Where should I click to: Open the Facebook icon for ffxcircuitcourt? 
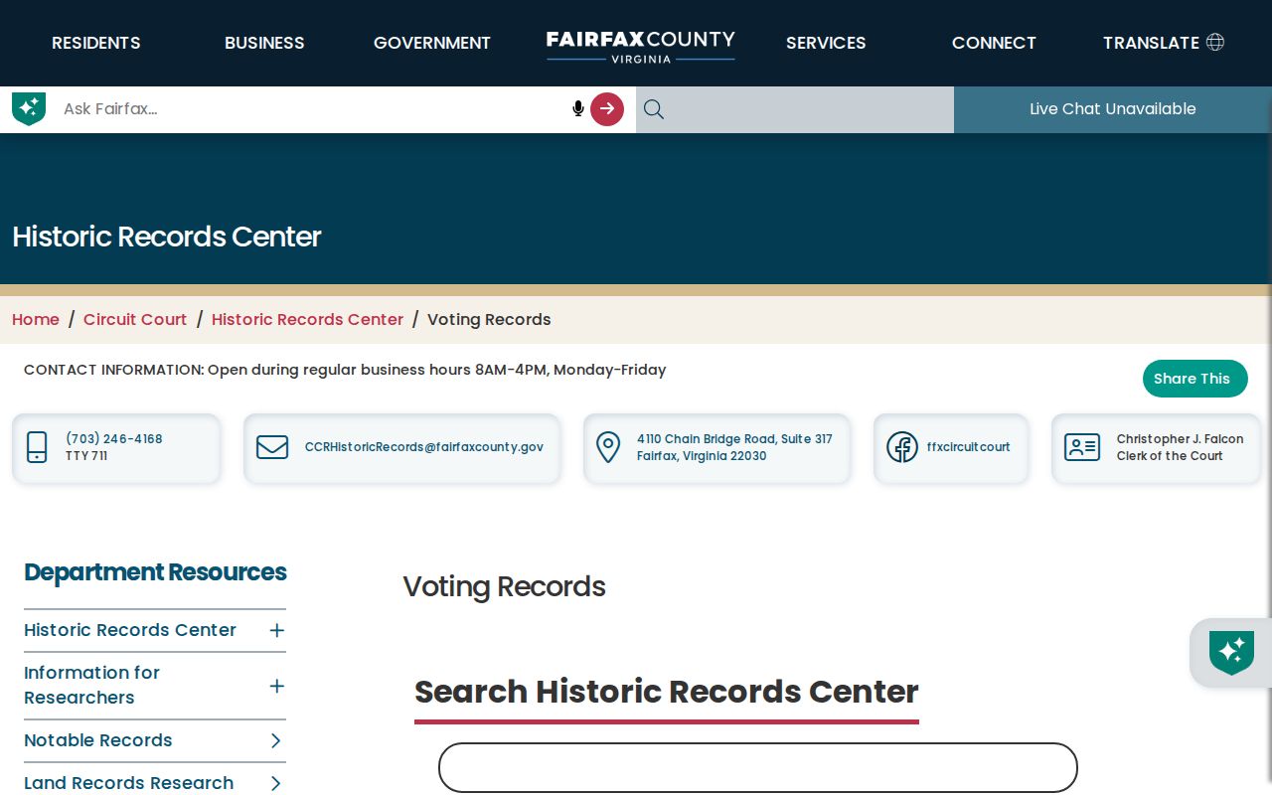pos(902,447)
